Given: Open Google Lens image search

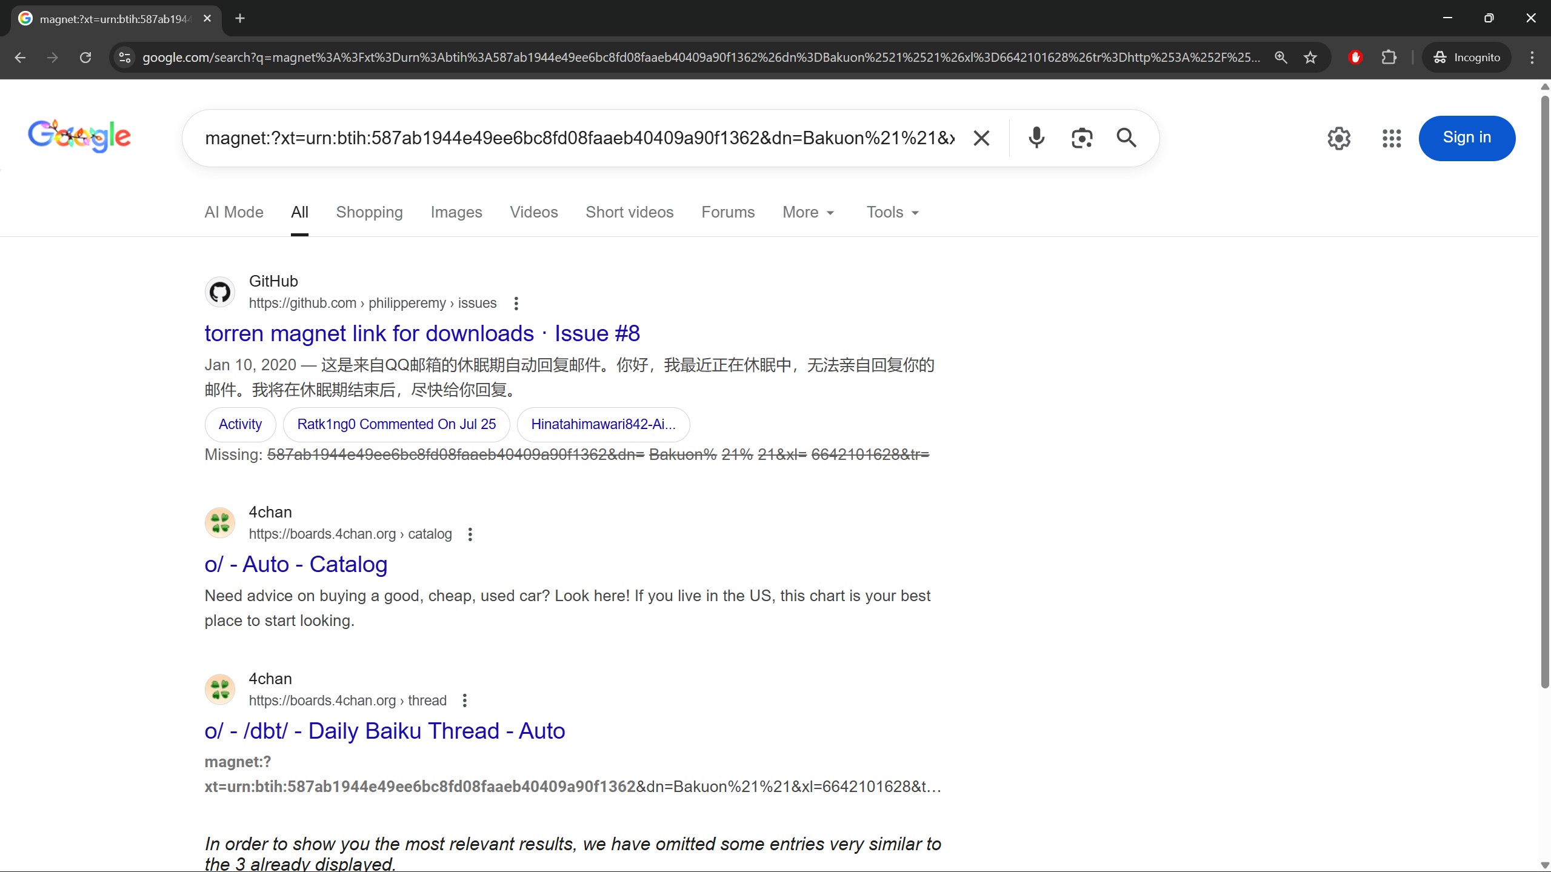Looking at the screenshot, I should pyautogui.click(x=1082, y=138).
